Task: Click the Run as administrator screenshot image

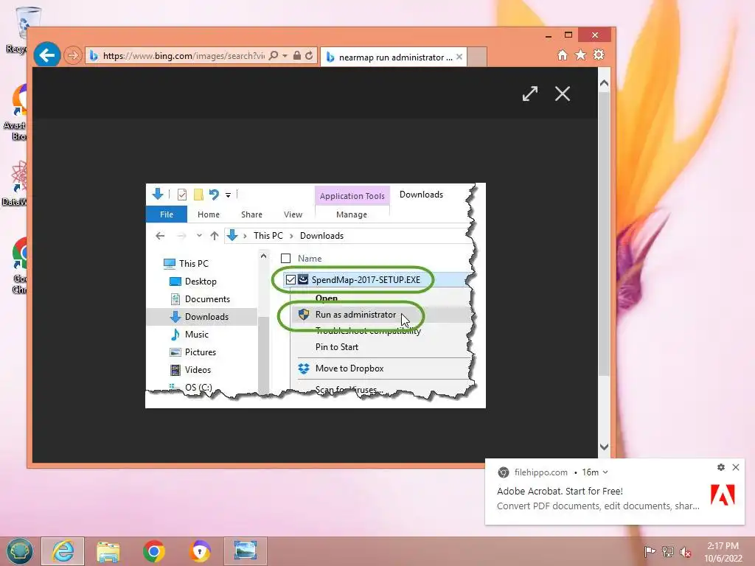Action: [316, 296]
